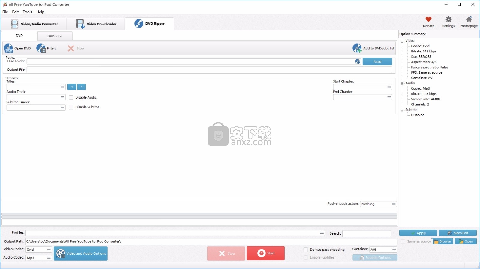Image resolution: width=480 pixels, height=269 pixels.
Task: Collapse the Subtitle tree node
Action: click(x=402, y=110)
